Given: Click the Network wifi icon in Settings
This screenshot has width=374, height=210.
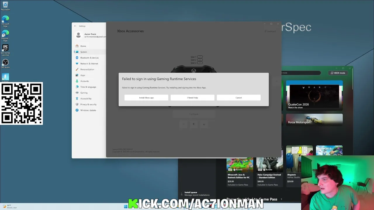Looking at the screenshot, I should tap(77, 64).
